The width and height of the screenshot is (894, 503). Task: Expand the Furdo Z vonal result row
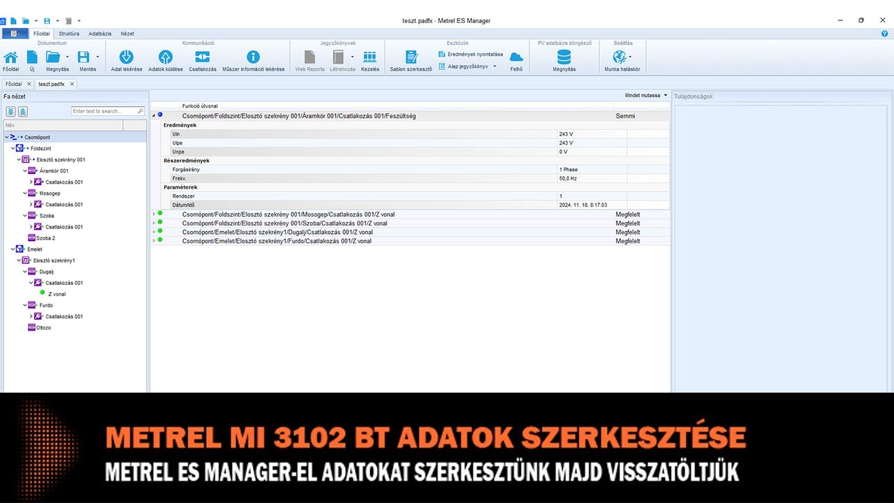click(154, 240)
